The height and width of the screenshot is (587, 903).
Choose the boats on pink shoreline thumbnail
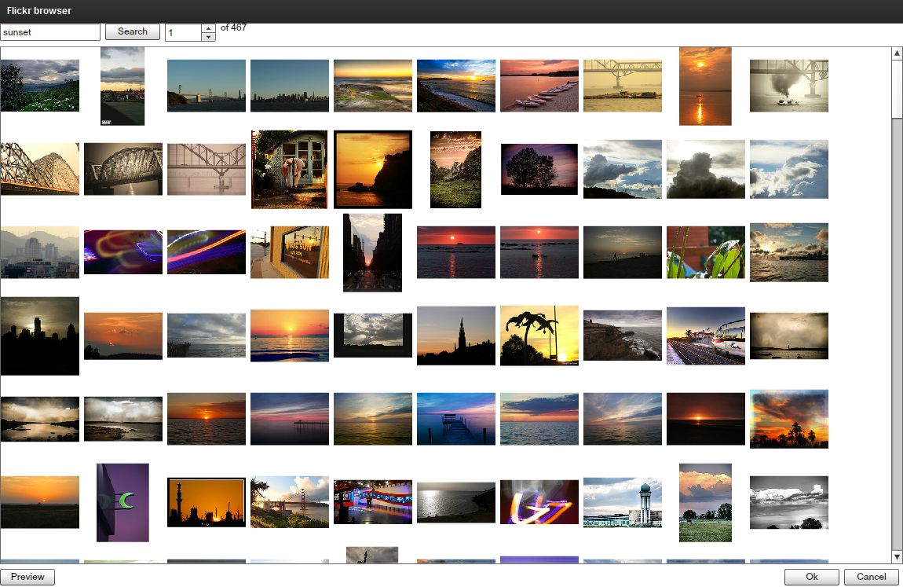(x=539, y=86)
